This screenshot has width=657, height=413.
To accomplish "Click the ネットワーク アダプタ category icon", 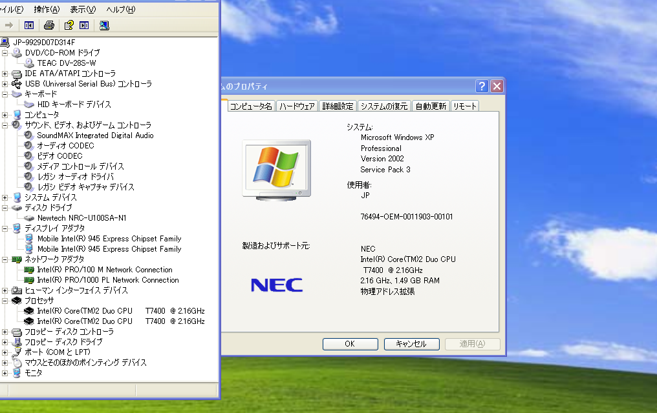I will [x=17, y=259].
